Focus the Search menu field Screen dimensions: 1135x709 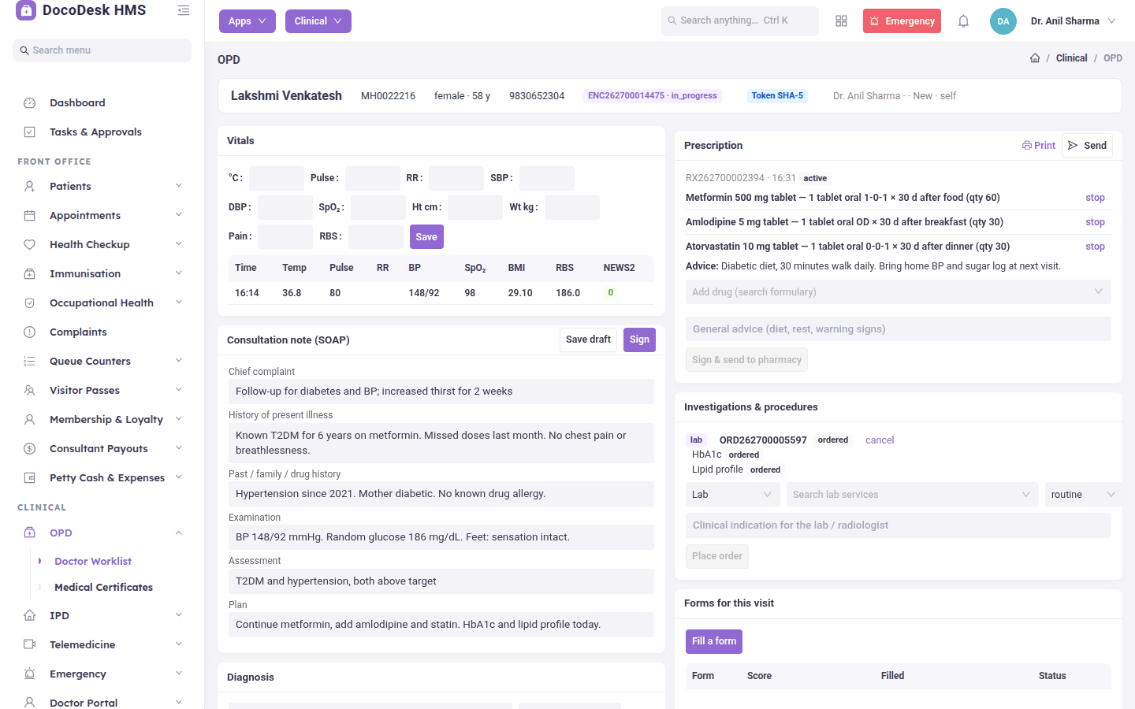[102, 50]
